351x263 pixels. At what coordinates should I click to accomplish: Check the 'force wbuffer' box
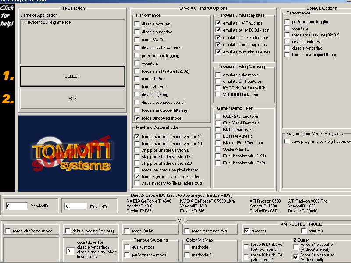click(137, 86)
